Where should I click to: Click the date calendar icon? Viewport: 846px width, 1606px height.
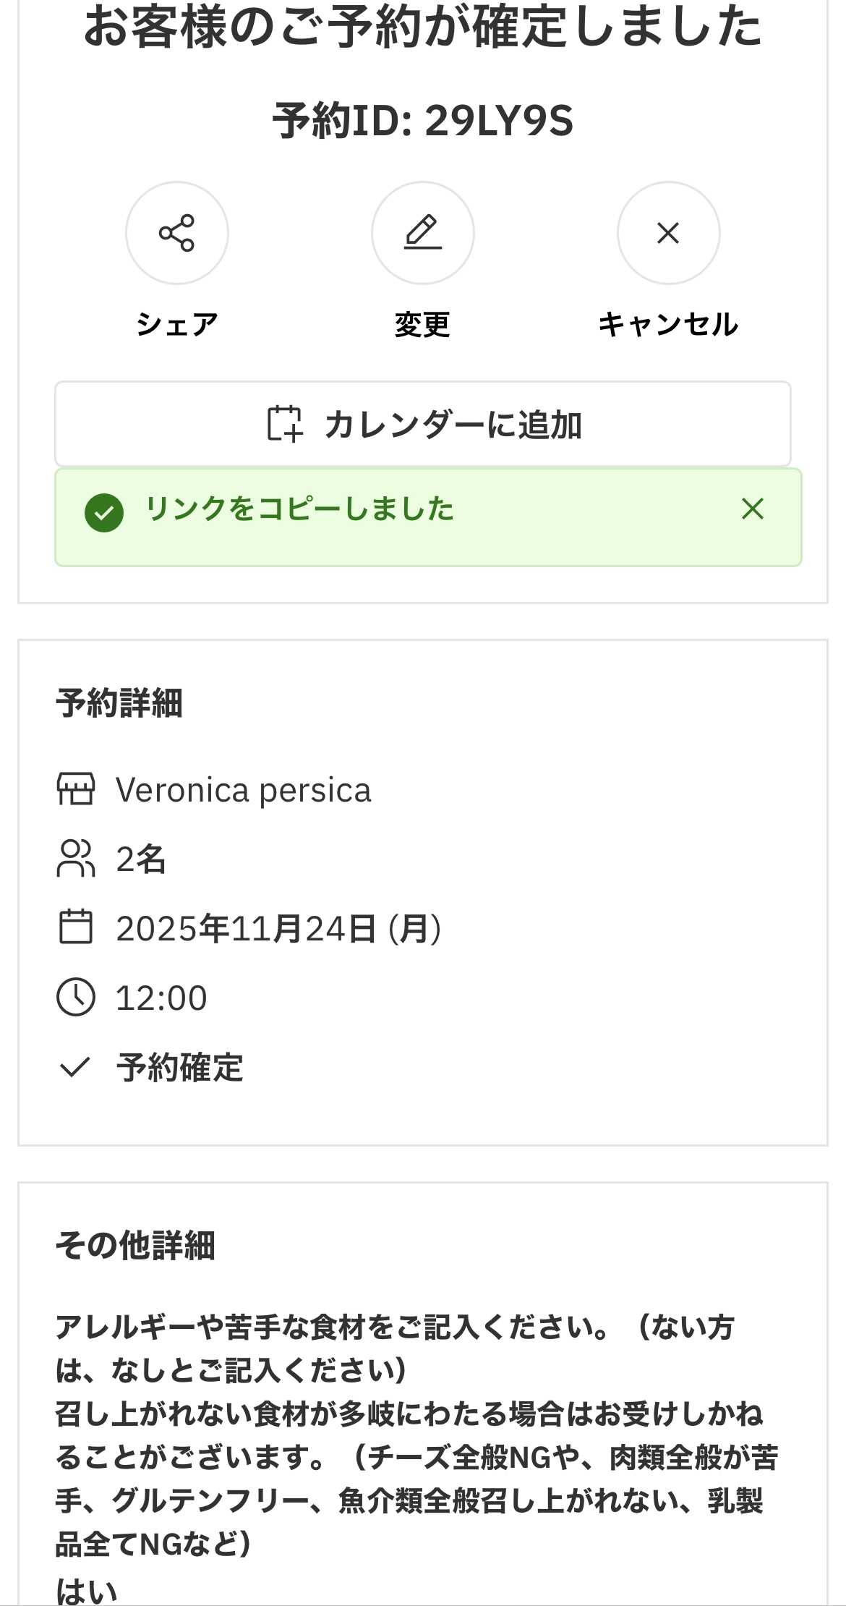pos(76,927)
